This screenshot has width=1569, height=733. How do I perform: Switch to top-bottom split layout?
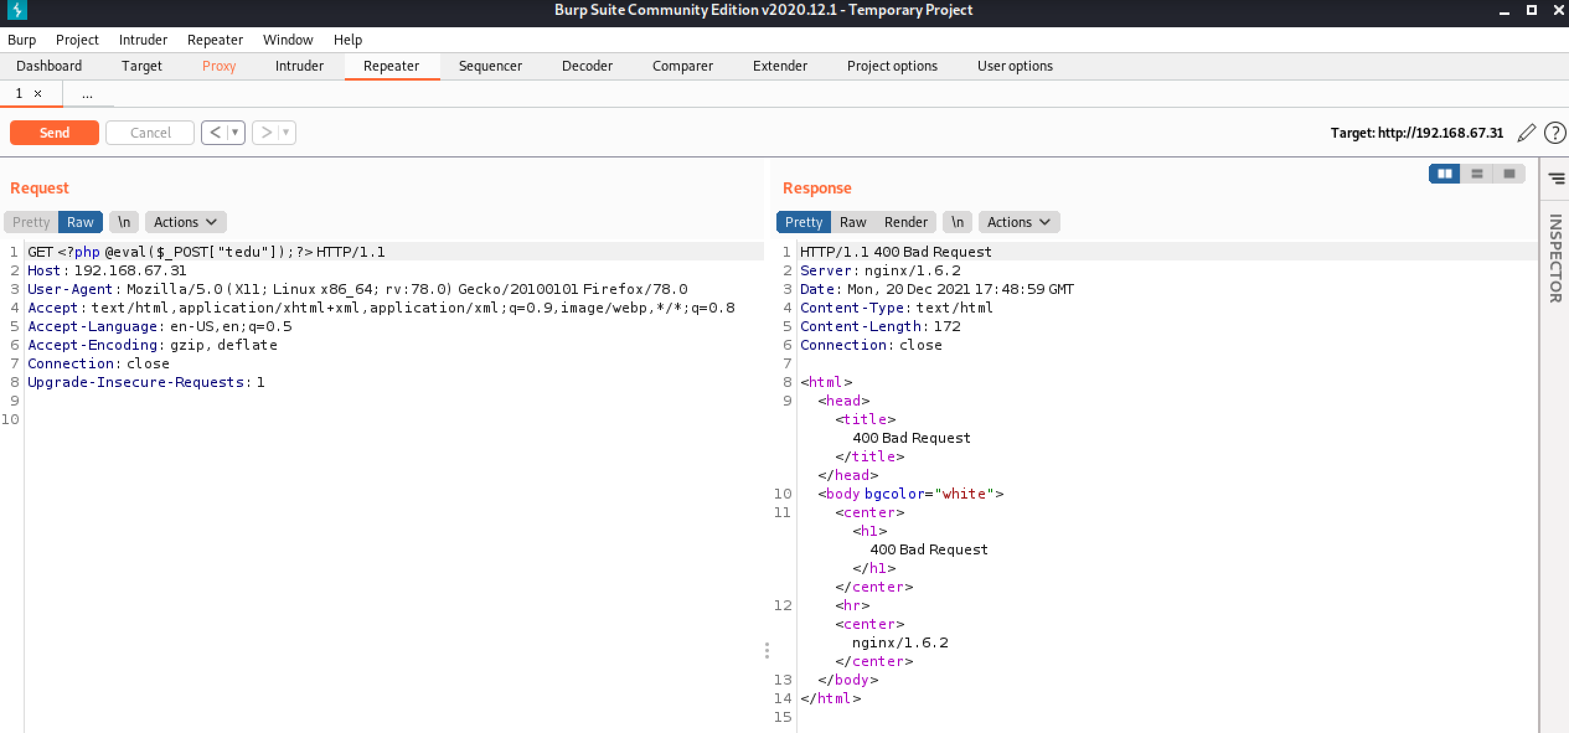tap(1477, 174)
